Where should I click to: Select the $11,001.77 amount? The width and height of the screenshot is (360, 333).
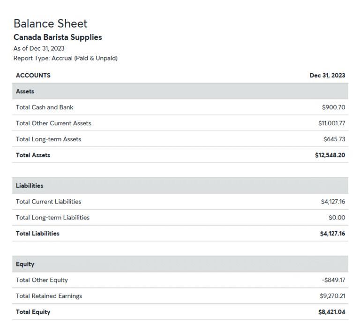click(x=331, y=123)
